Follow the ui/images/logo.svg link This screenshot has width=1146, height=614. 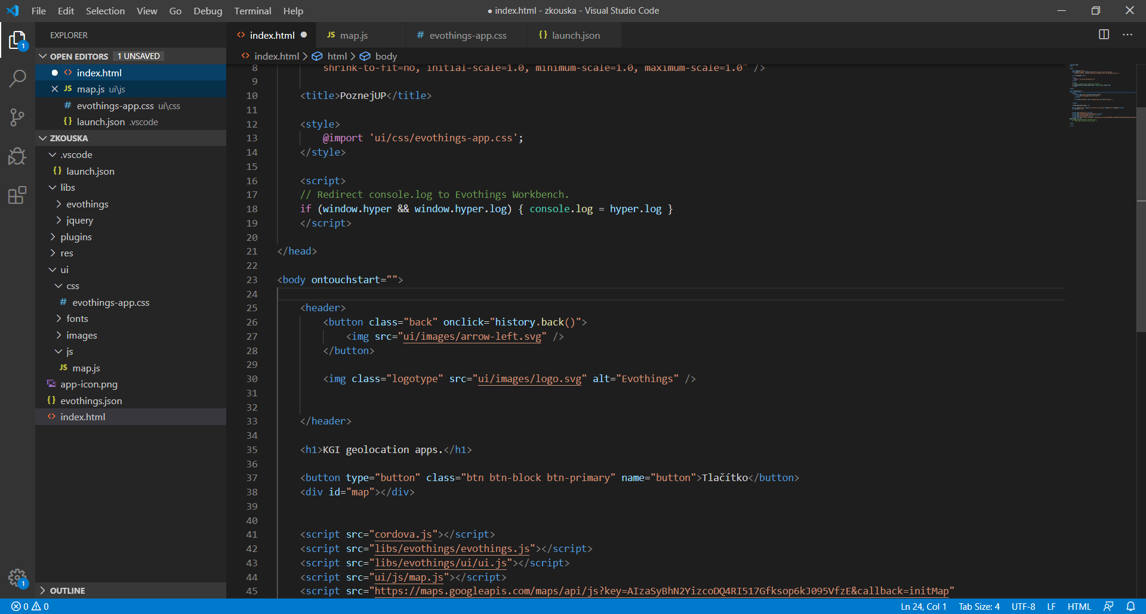click(x=529, y=379)
